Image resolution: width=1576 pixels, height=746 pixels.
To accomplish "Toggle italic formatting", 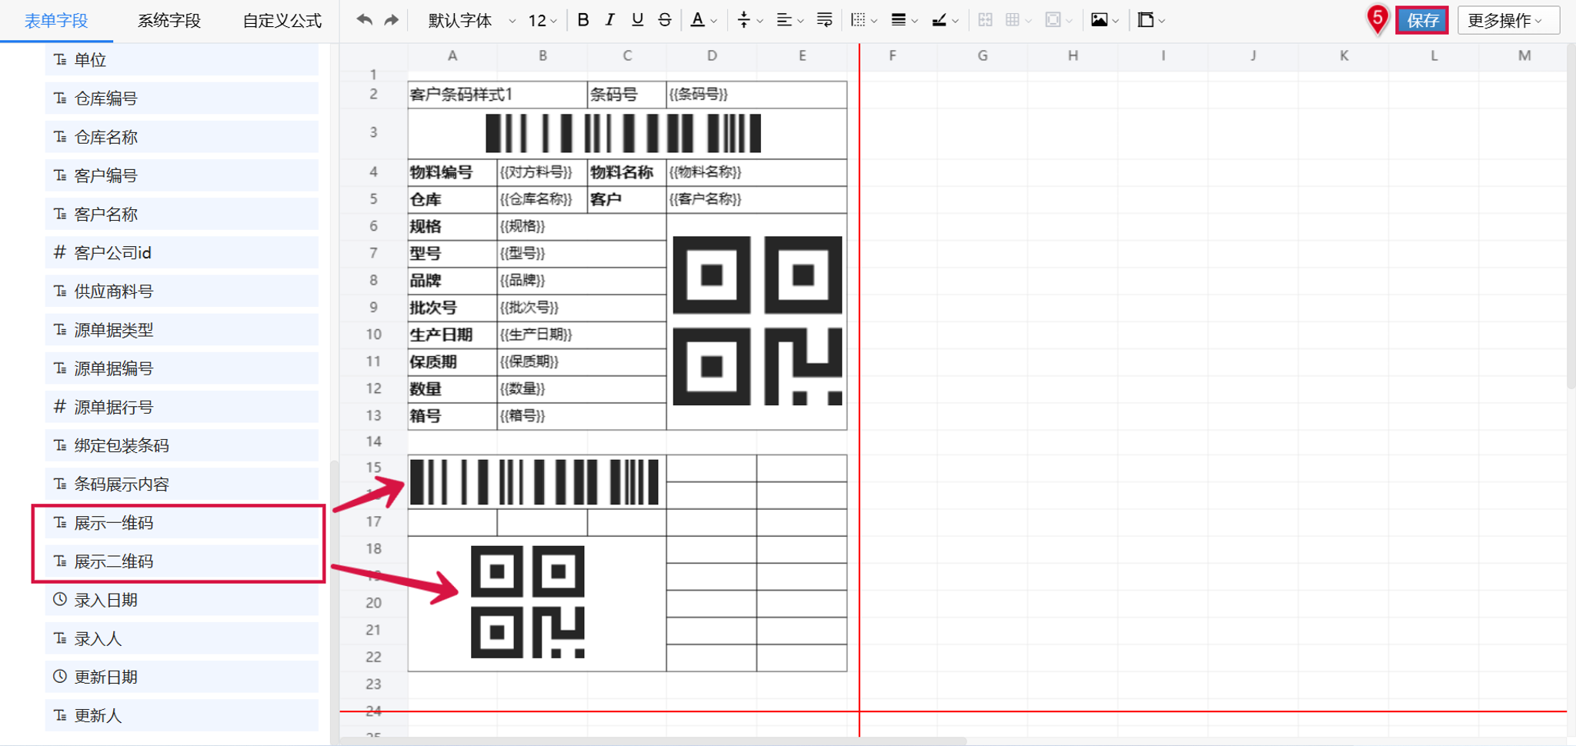I will point(610,20).
